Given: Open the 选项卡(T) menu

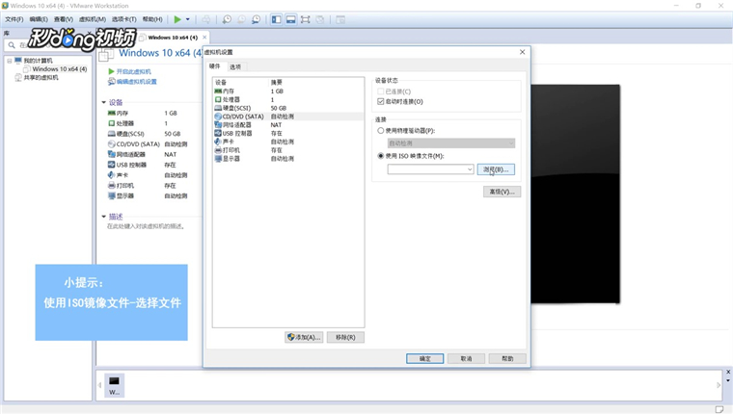Looking at the screenshot, I should [123, 19].
